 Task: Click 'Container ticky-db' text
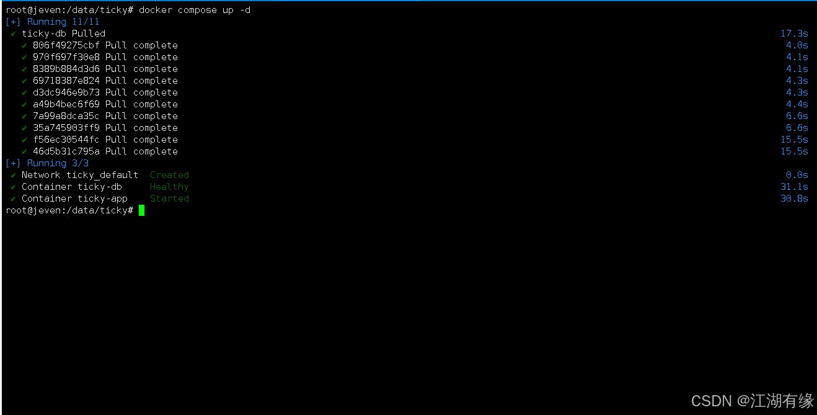coord(72,187)
